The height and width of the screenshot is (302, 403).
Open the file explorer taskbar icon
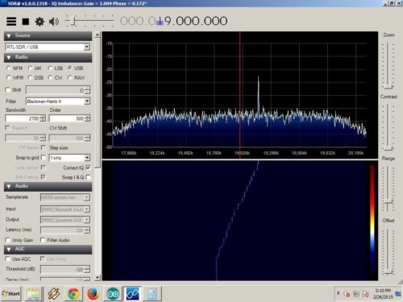click(34, 294)
